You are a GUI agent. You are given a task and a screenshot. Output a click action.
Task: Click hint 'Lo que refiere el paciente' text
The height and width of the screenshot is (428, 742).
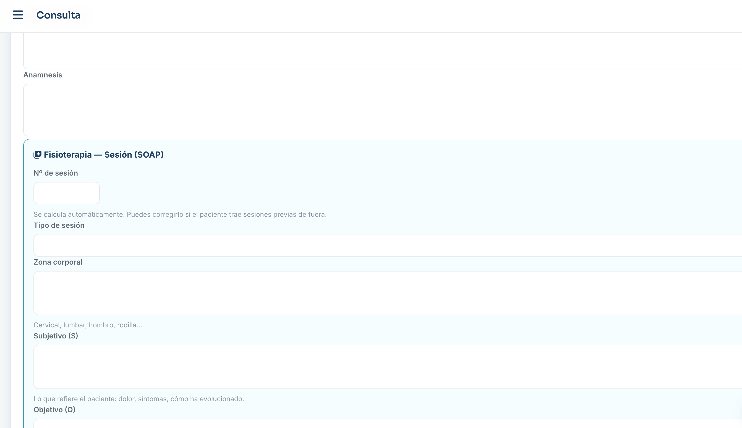(x=139, y=399)
